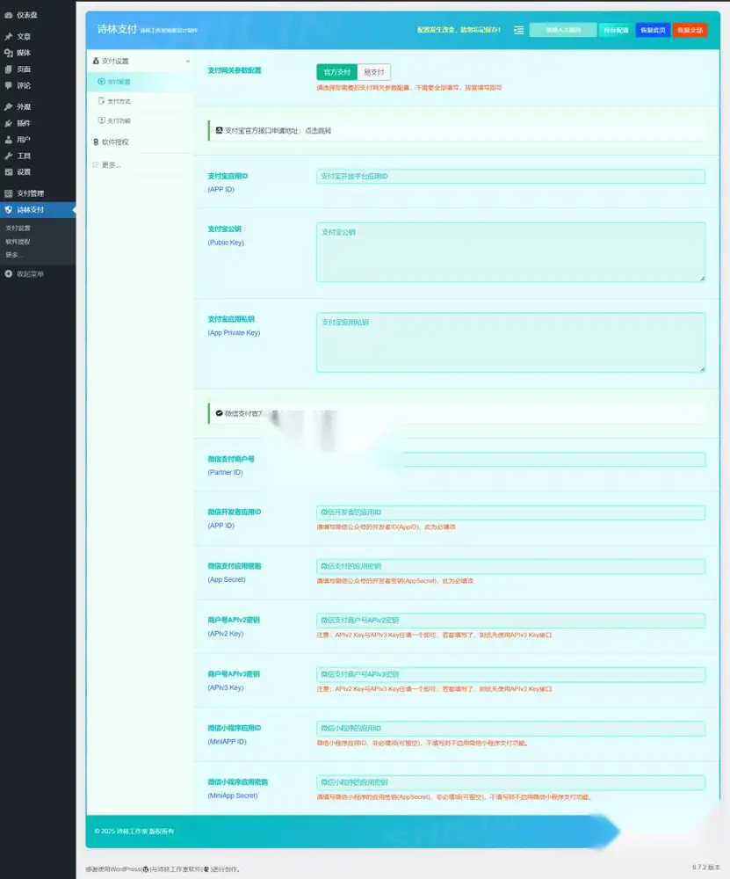Image resolution: width=730 pixels, height=879 pixels.
Task: Open the 支付功能 tab
Action: pos(119,120)
